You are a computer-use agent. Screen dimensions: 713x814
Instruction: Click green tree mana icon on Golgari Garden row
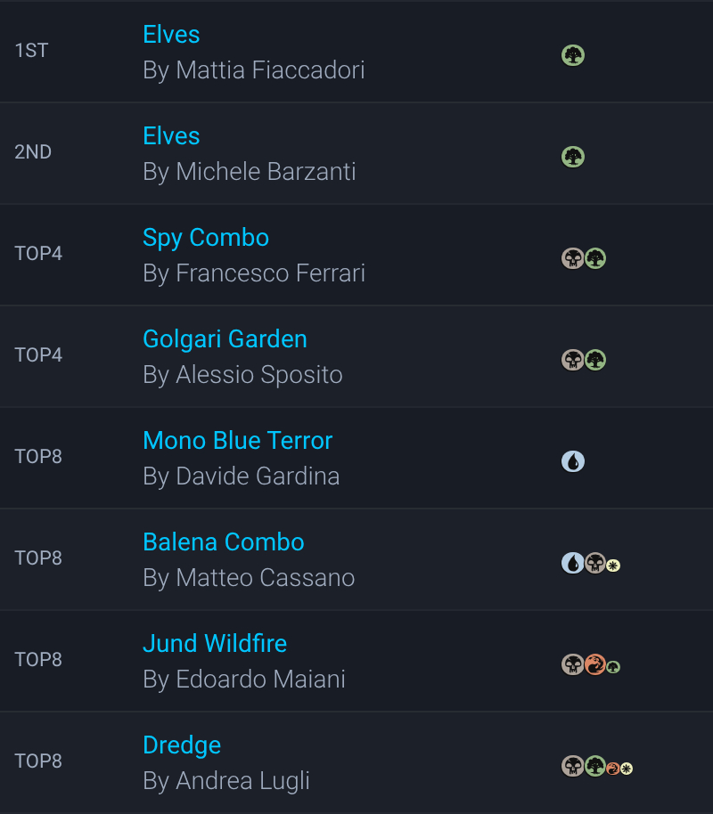[x=595, y=361]
